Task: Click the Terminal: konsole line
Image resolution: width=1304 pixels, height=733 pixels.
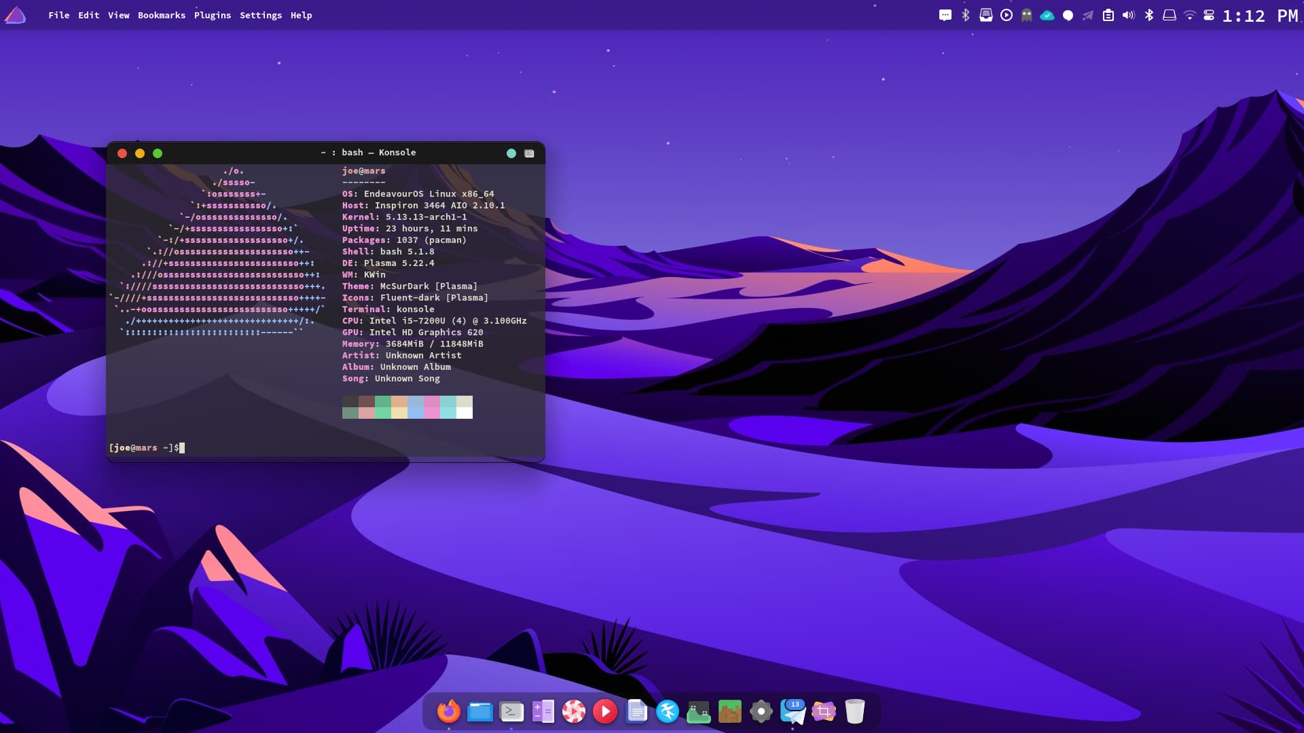Action: click(x=388, y=309)
